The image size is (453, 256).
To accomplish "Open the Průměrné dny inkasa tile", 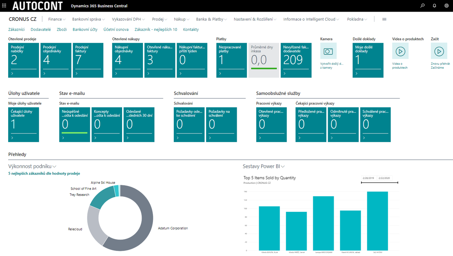I will click(x=264, y=60).
